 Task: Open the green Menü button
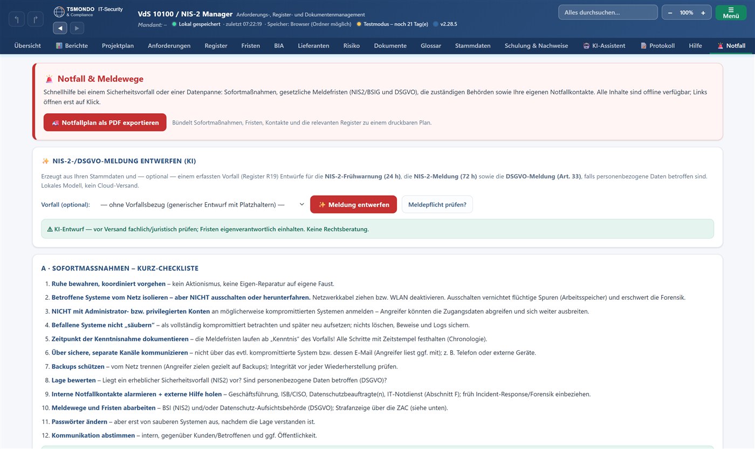[x=731, y=12]
